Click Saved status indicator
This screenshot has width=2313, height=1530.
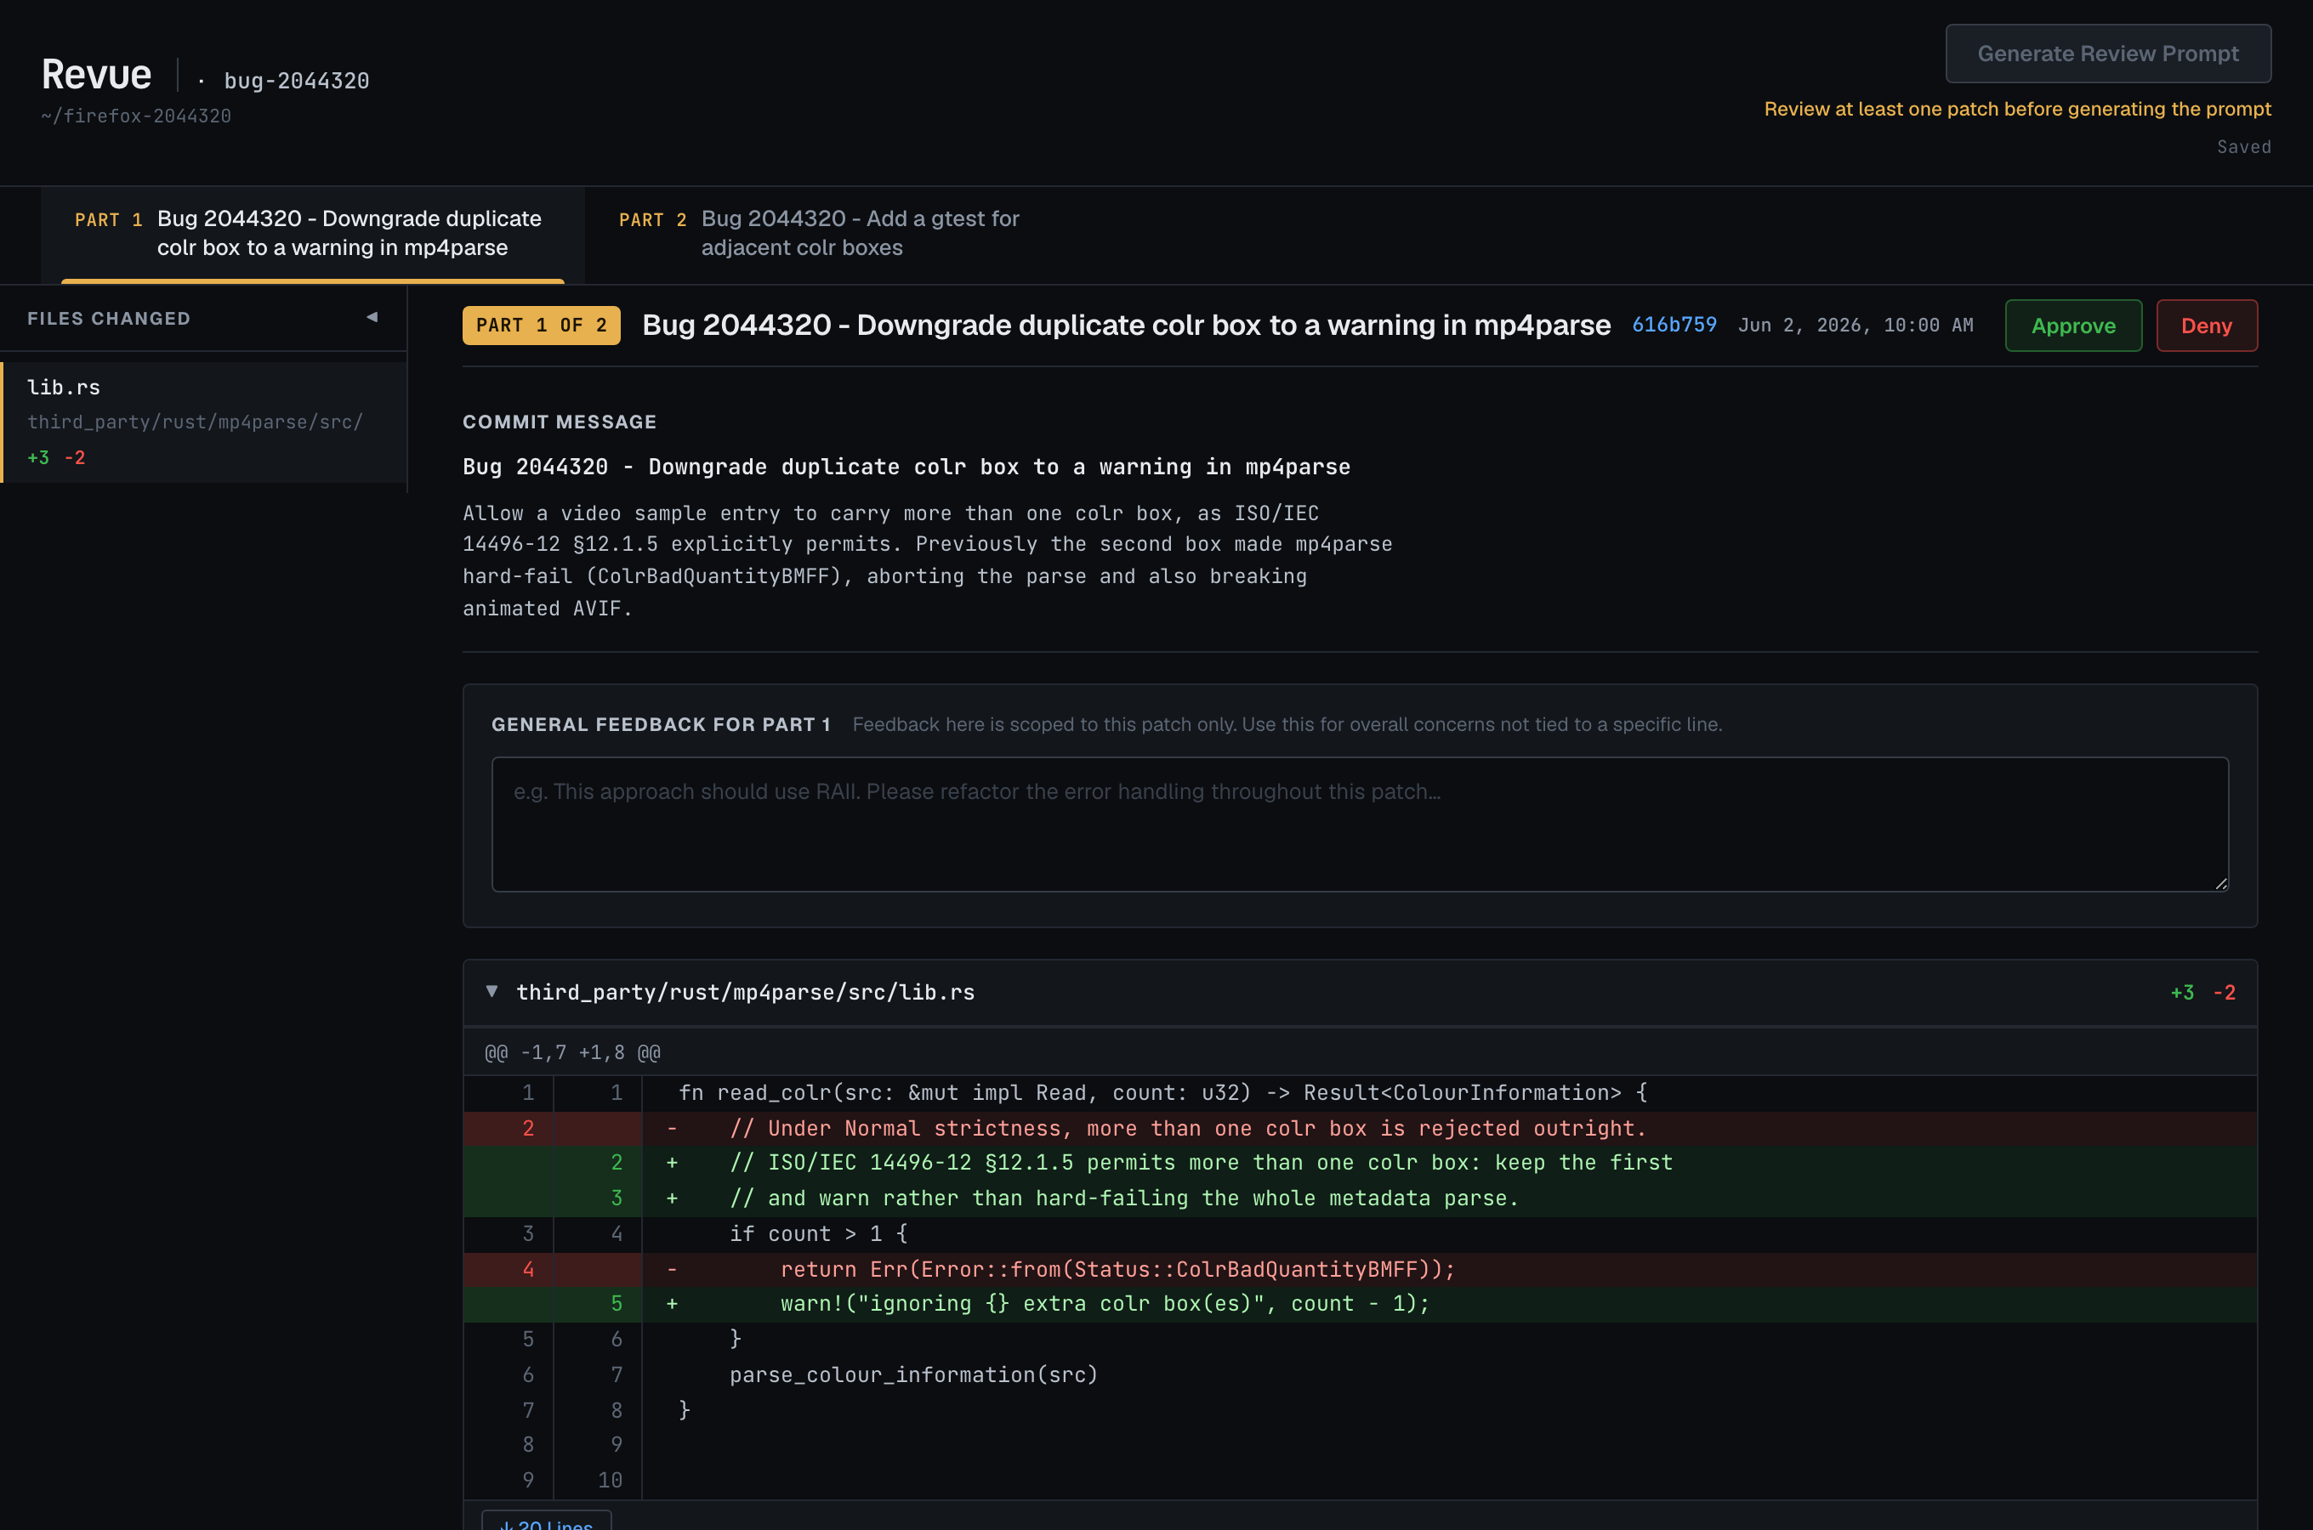(x=2242, y=147)
